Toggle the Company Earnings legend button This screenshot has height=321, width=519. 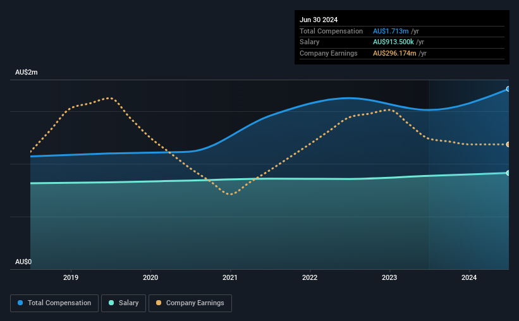coord(190,303)
